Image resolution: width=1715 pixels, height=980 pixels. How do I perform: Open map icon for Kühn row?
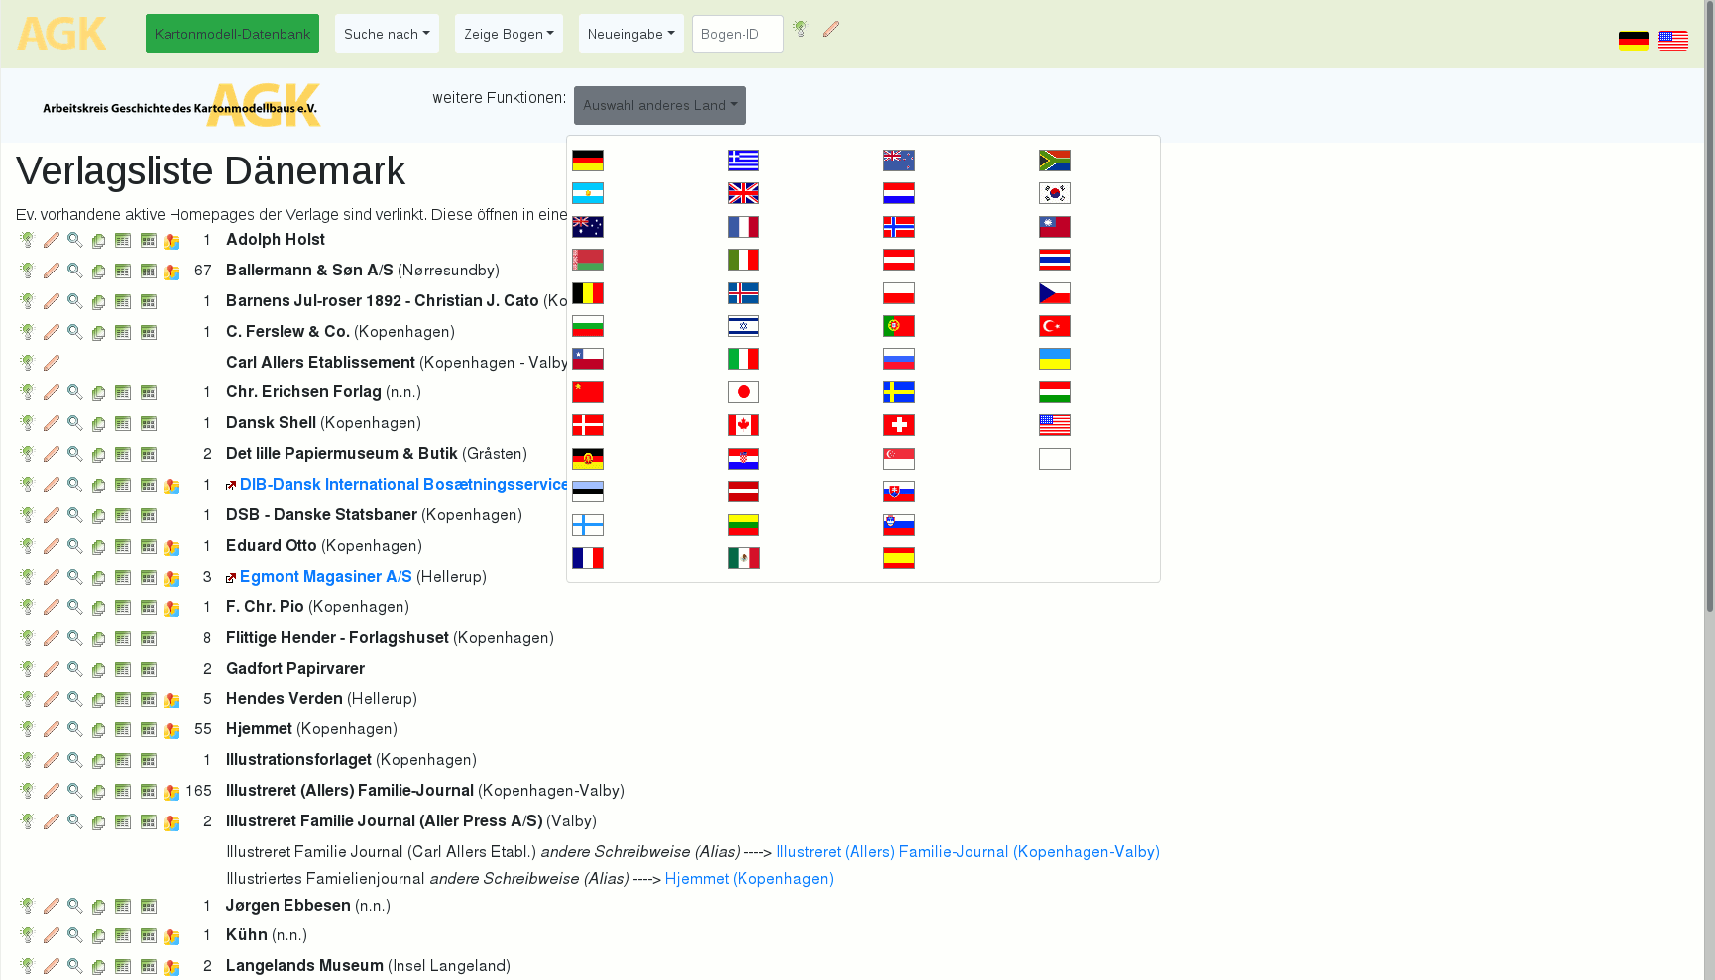tap(171, 936)
